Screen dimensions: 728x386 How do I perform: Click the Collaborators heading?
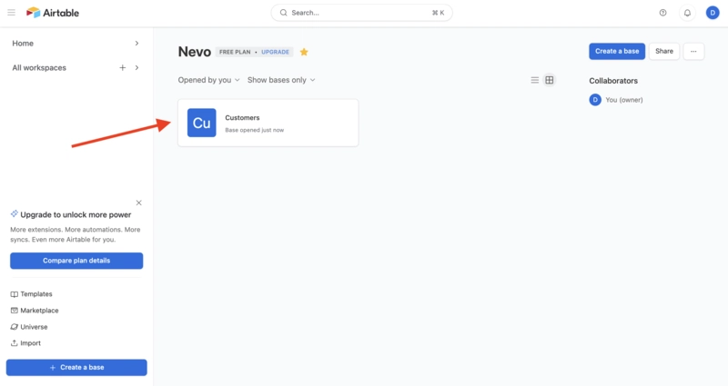(613, 81)
